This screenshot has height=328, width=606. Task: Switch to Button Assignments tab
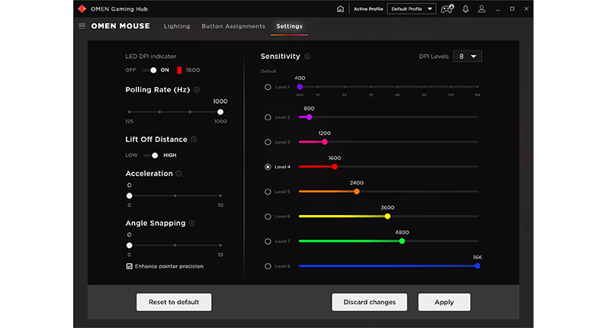233,26
